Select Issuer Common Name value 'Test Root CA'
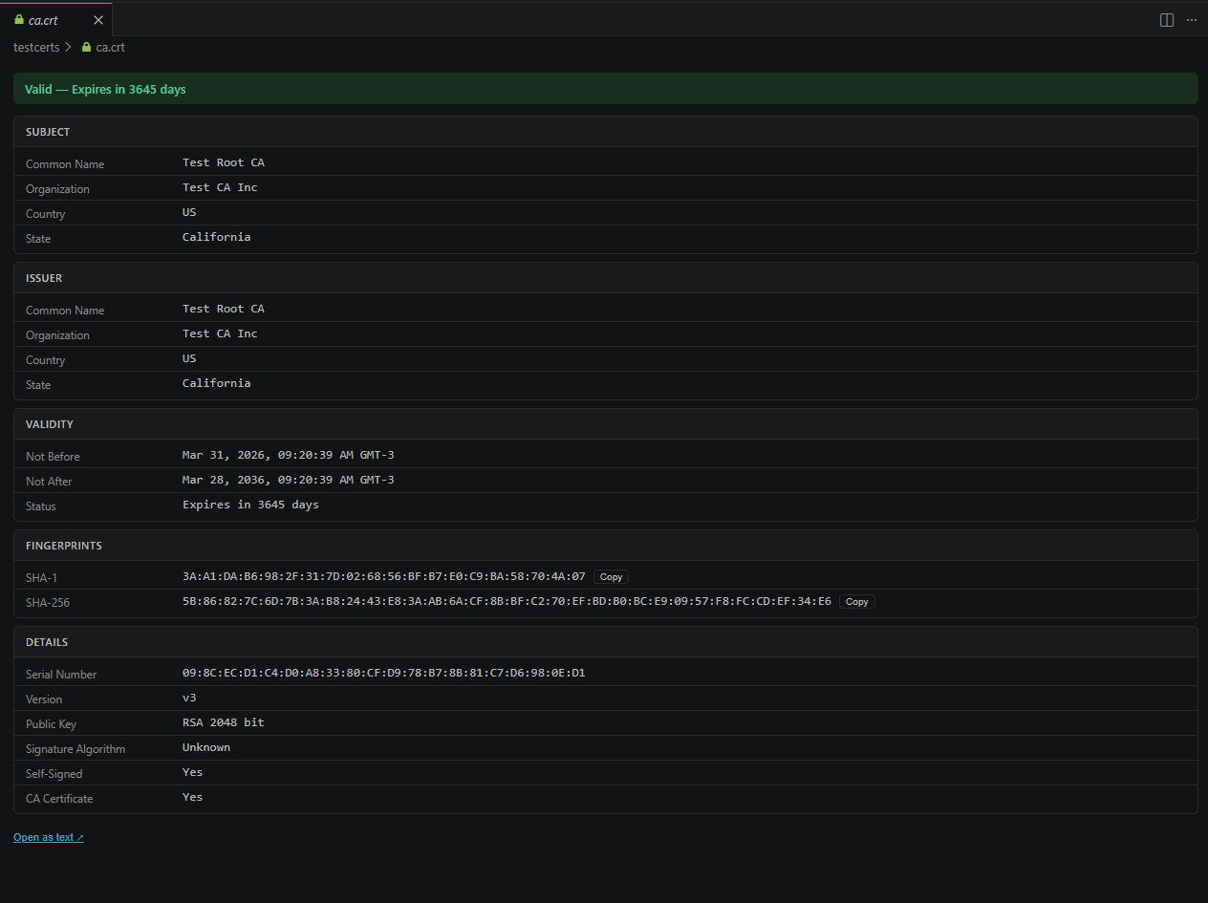This screenshot has height=903, width=1208. point(224,309)
